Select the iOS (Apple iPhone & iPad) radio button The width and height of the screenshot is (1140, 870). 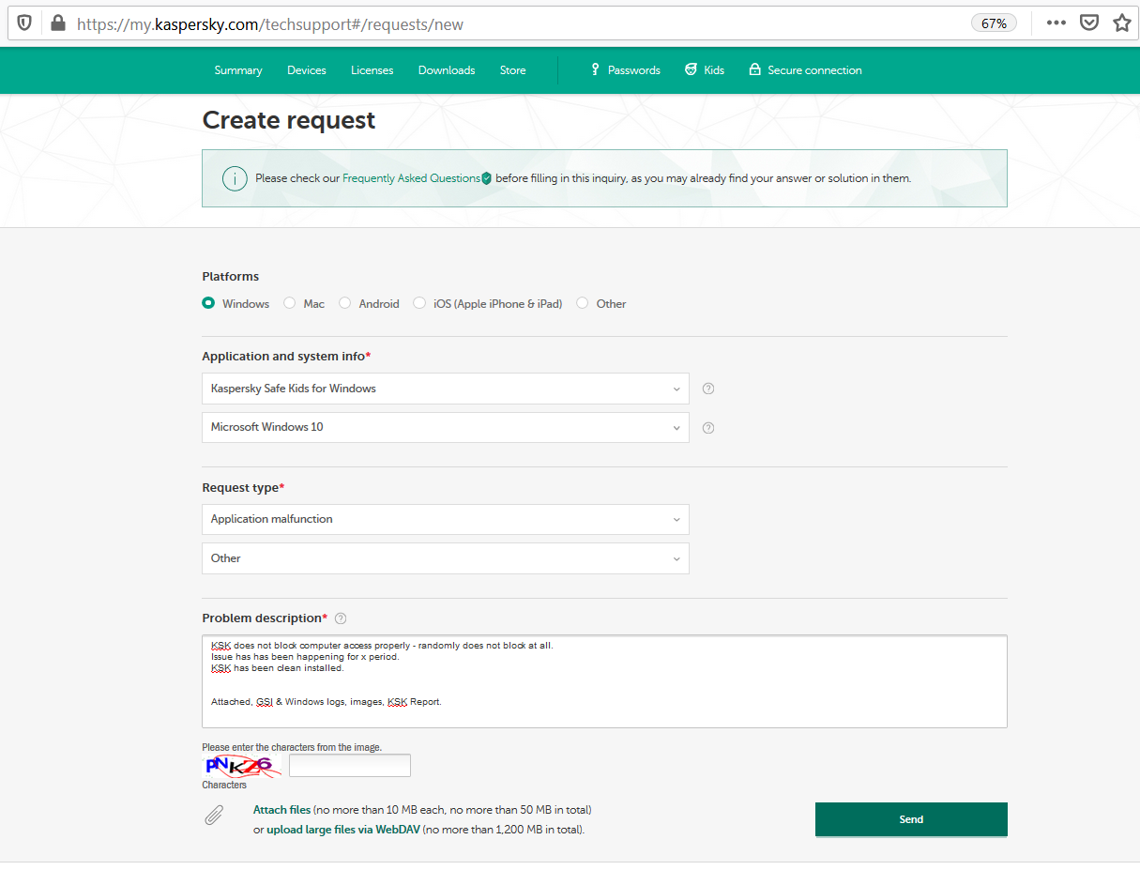tap(419, 303)
